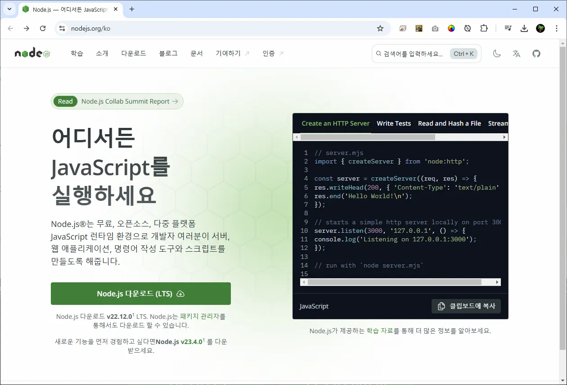Screen dimensions: 567x385
Task: Click the code block horizontal scrollbar thumb
Action: tap(394, 282)
